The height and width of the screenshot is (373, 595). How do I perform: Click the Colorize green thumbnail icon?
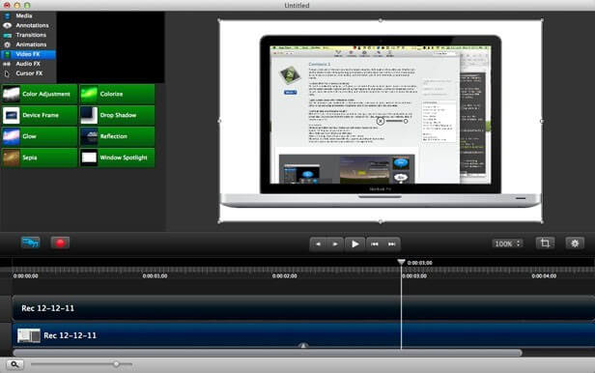click(89, 94)
